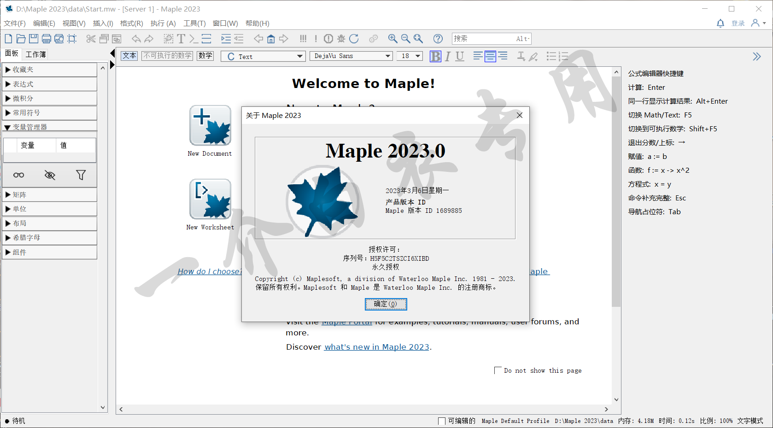The width and height of the screenshot is (773, 428).
Task: Click the New Worksheet thumbnail
Action: pos(210,199)
